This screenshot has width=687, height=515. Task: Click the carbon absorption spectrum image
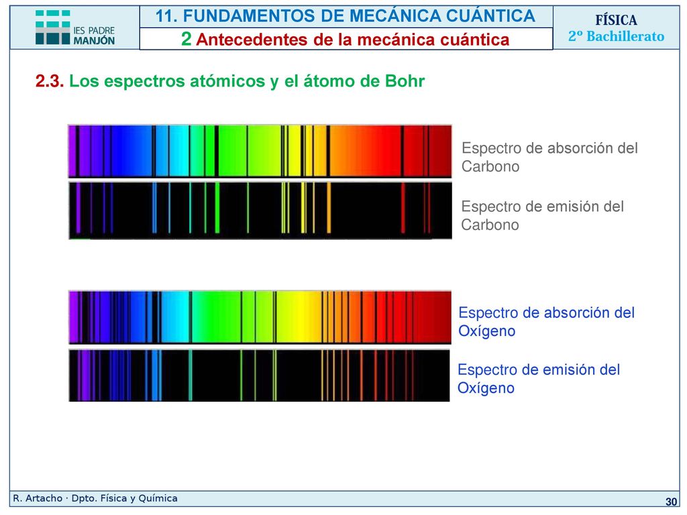260,151
